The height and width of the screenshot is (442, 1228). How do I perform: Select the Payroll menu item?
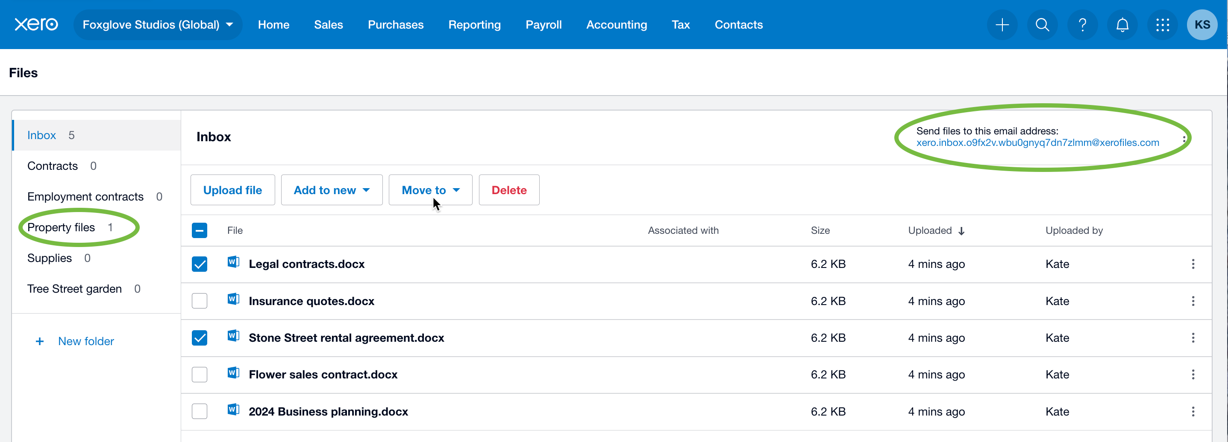543,24
